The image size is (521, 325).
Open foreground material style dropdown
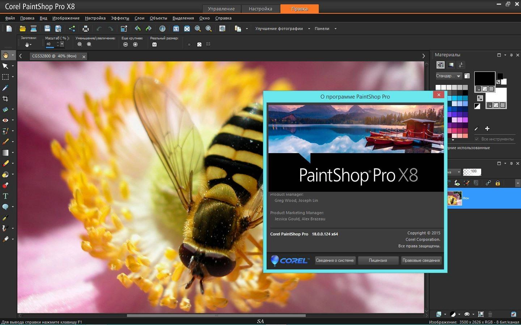tap(478, 89)
